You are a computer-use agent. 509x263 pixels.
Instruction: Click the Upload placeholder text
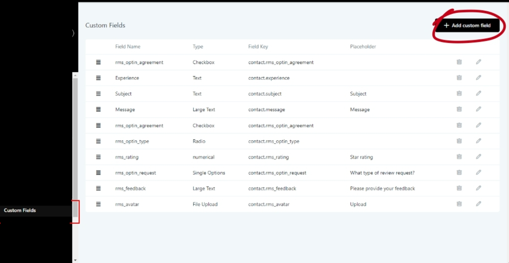[x=358, y=205]
